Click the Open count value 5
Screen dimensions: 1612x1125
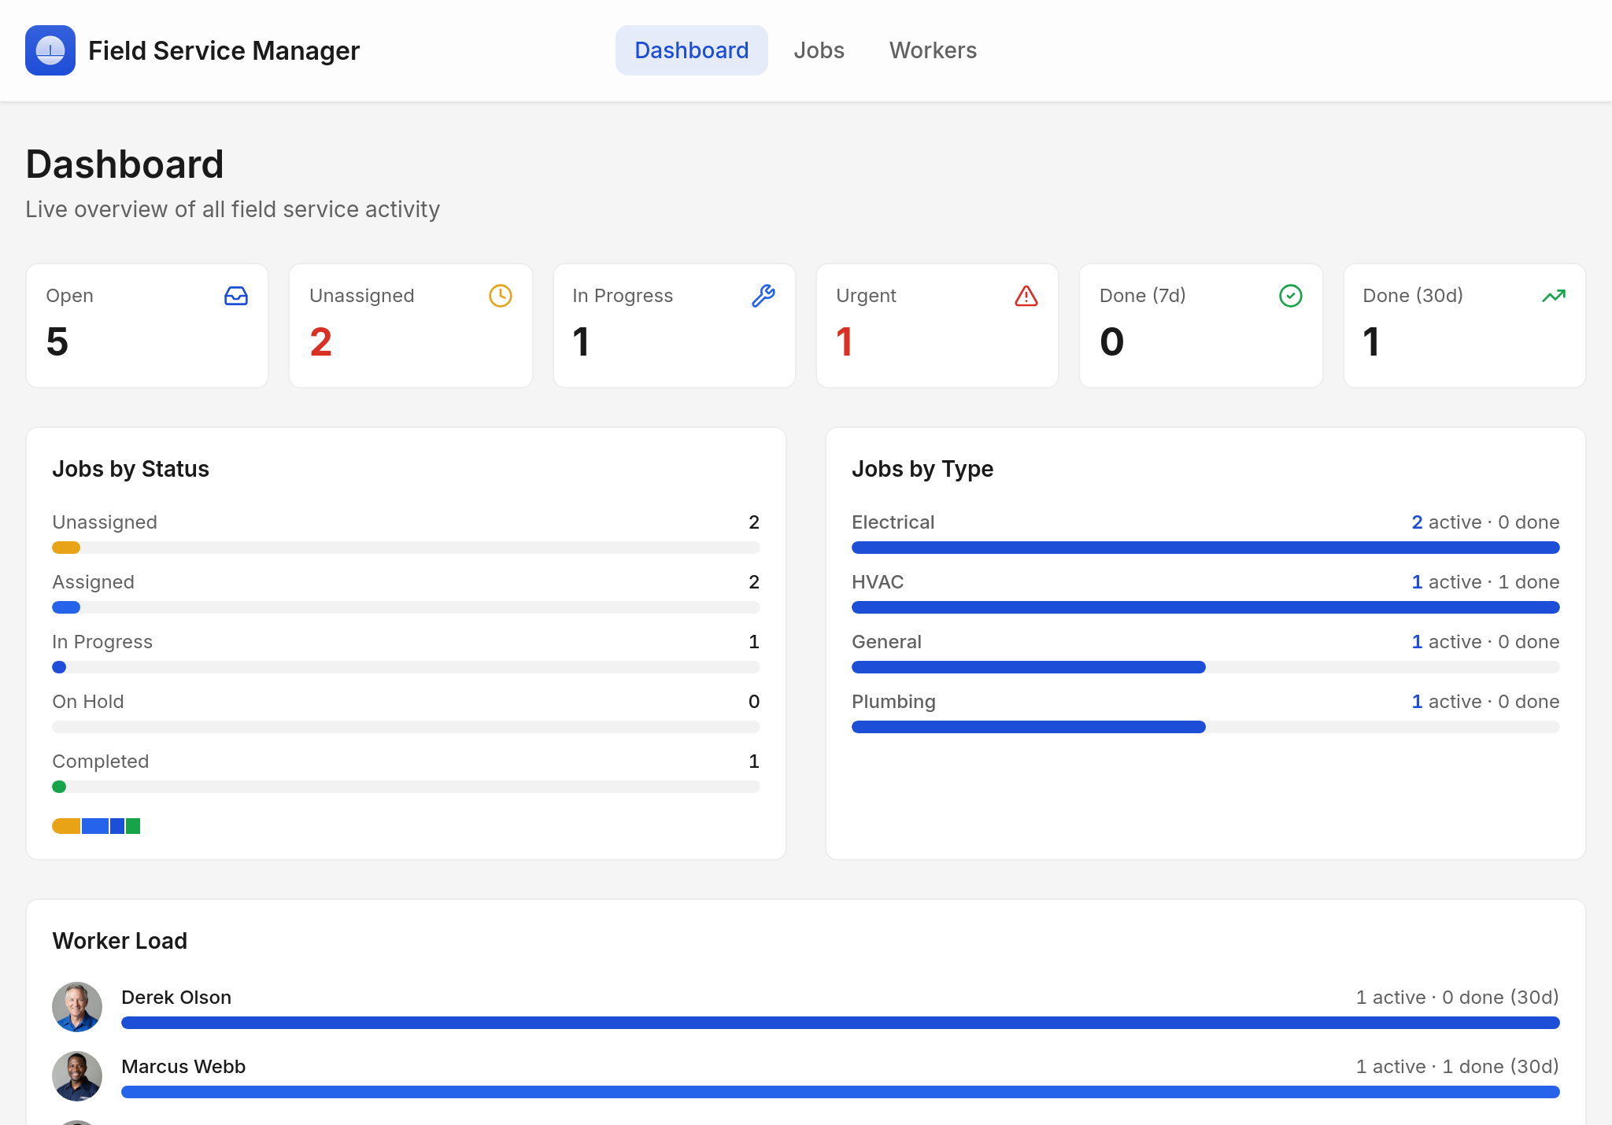click(x=57, y=341)
